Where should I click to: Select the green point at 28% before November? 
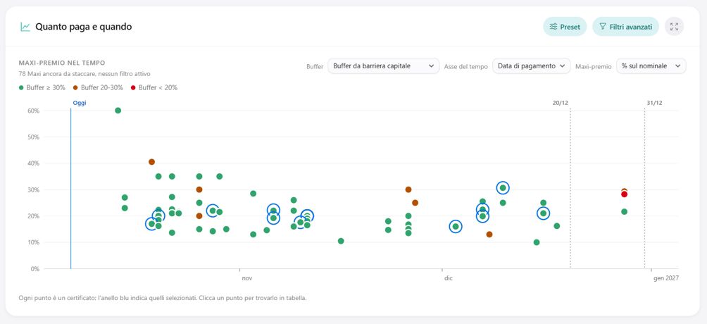point(253,194)
